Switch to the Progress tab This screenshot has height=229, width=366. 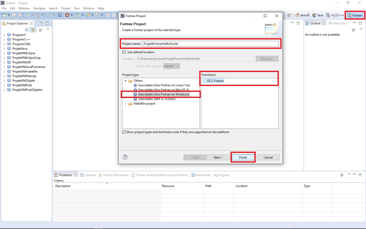tap(222, 175)
